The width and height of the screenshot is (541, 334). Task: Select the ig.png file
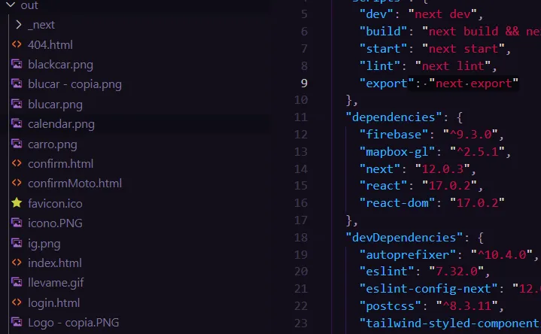[x=44, y=244]
